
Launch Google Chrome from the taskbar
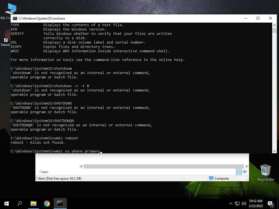(x=47, y=204)
